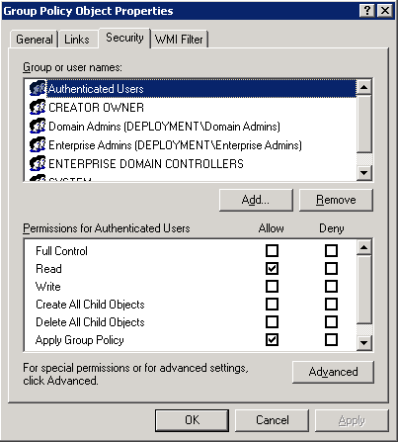Open the WMI Filter tab

179,40
